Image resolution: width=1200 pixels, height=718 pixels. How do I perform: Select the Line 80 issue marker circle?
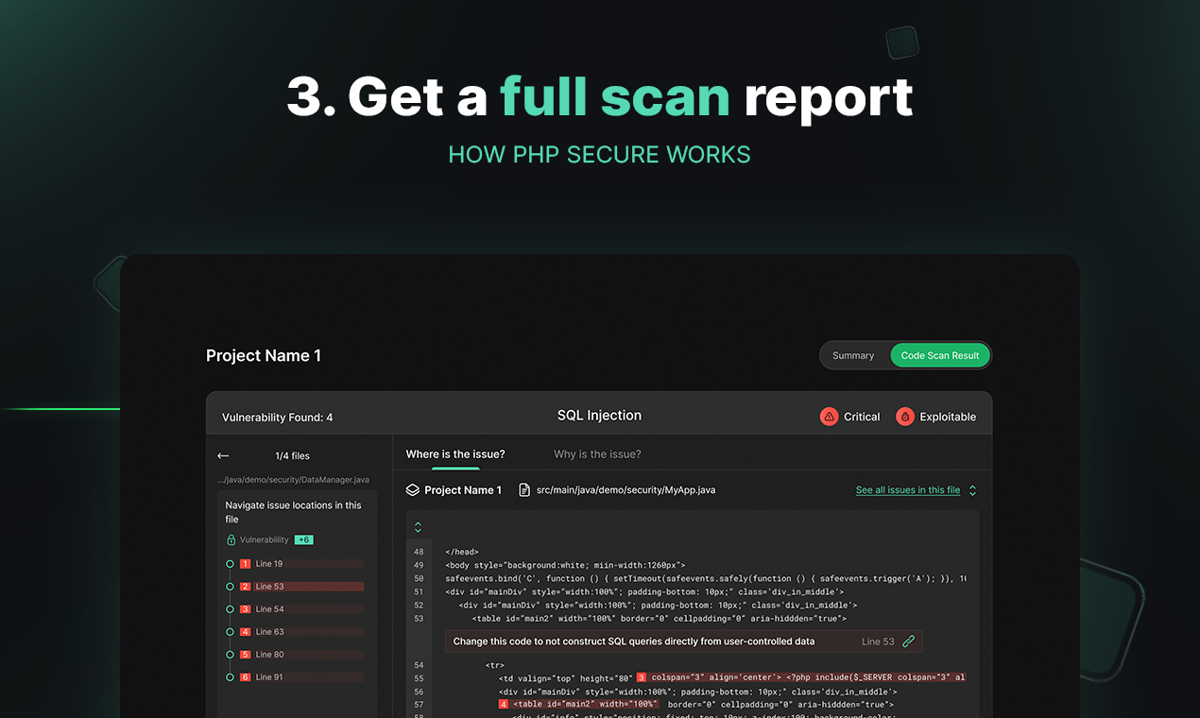(228, 654)
